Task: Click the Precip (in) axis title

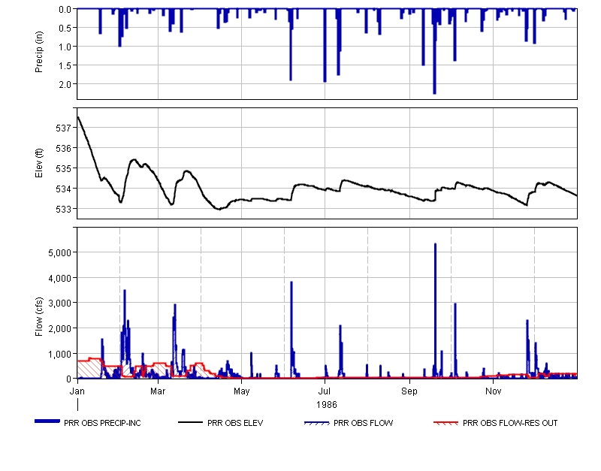Action: point(39,52)
